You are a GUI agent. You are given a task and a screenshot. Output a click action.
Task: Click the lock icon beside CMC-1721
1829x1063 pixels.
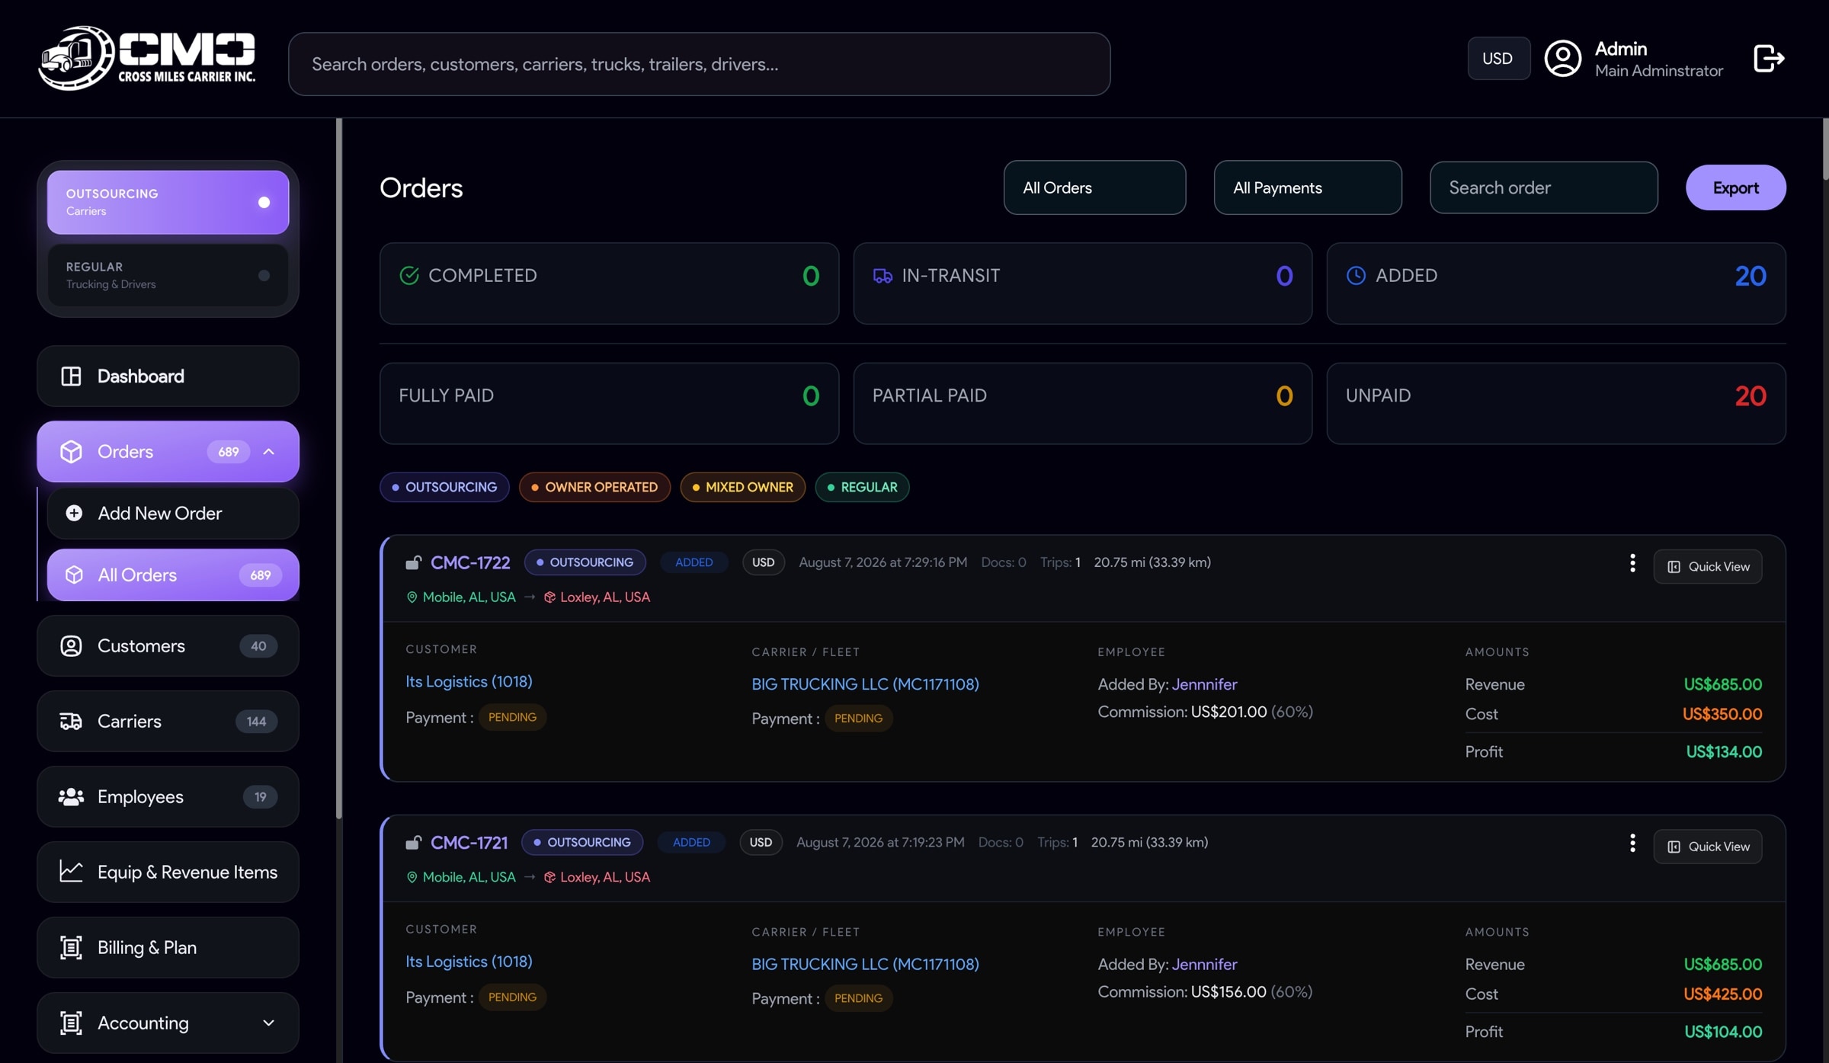[413, 843]
